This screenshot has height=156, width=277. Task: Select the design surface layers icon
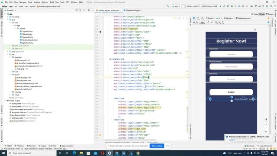(x=194, y=18)
